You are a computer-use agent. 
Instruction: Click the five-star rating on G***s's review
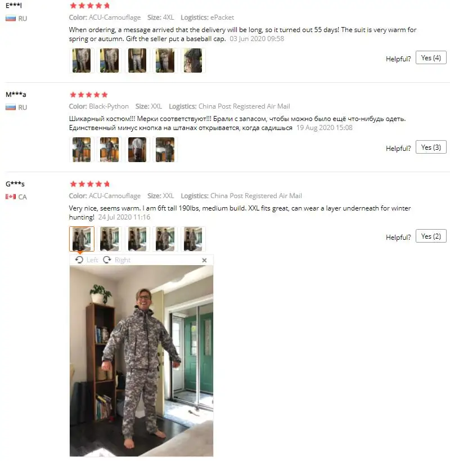[90, 184]
